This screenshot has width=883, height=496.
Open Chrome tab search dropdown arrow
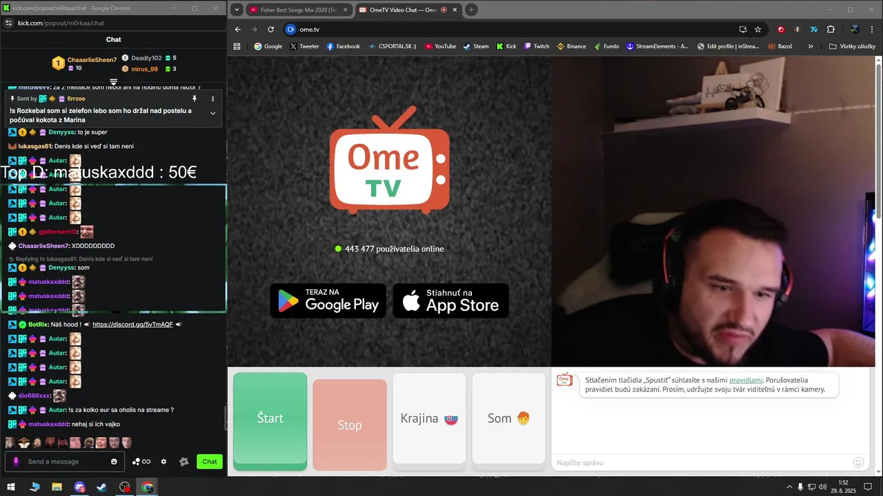[x=237, y=10]
